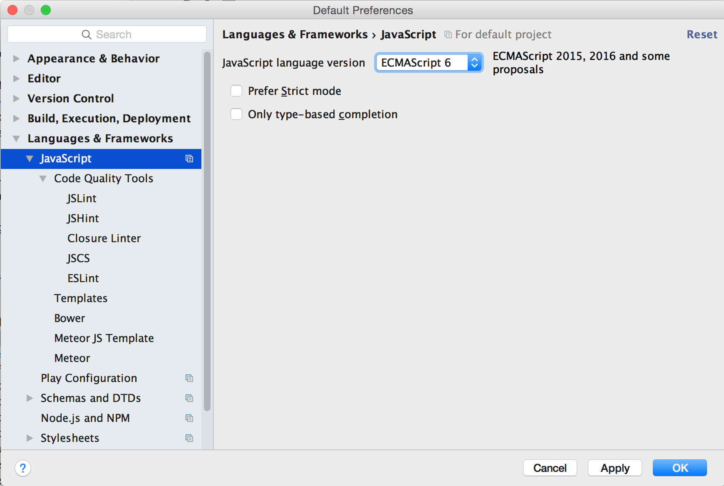Open the JavaScript language version dropdown
This screenshot has height=486, width=724.
point(429,63)
